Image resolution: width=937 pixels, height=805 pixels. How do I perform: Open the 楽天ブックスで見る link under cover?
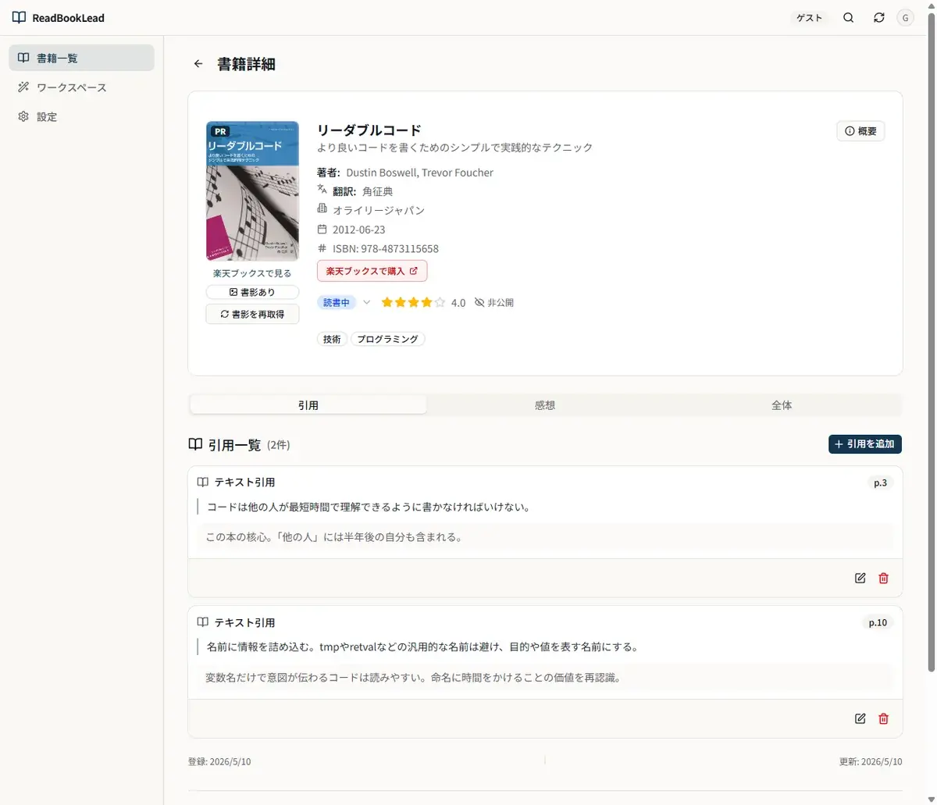pos(252,273)
